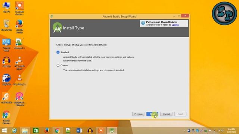The height and width of the screenshot is (134, 239).
Task: Open Windows Store from taskbar
Action: coord(36,131)
